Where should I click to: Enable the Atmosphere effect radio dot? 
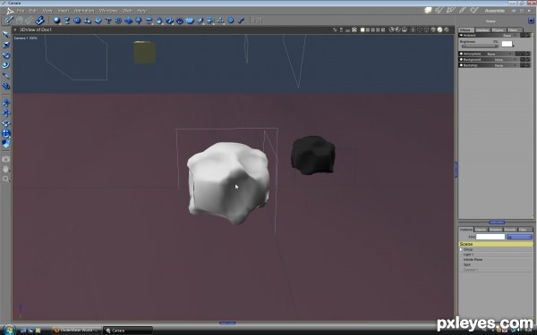[461, 54]
